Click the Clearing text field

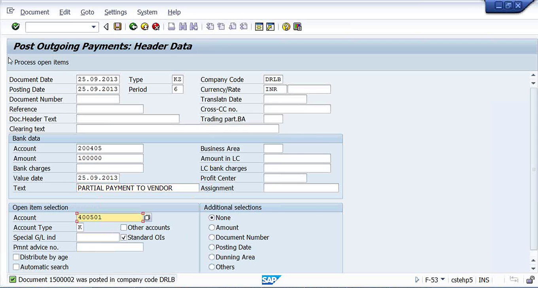point(178,129)
